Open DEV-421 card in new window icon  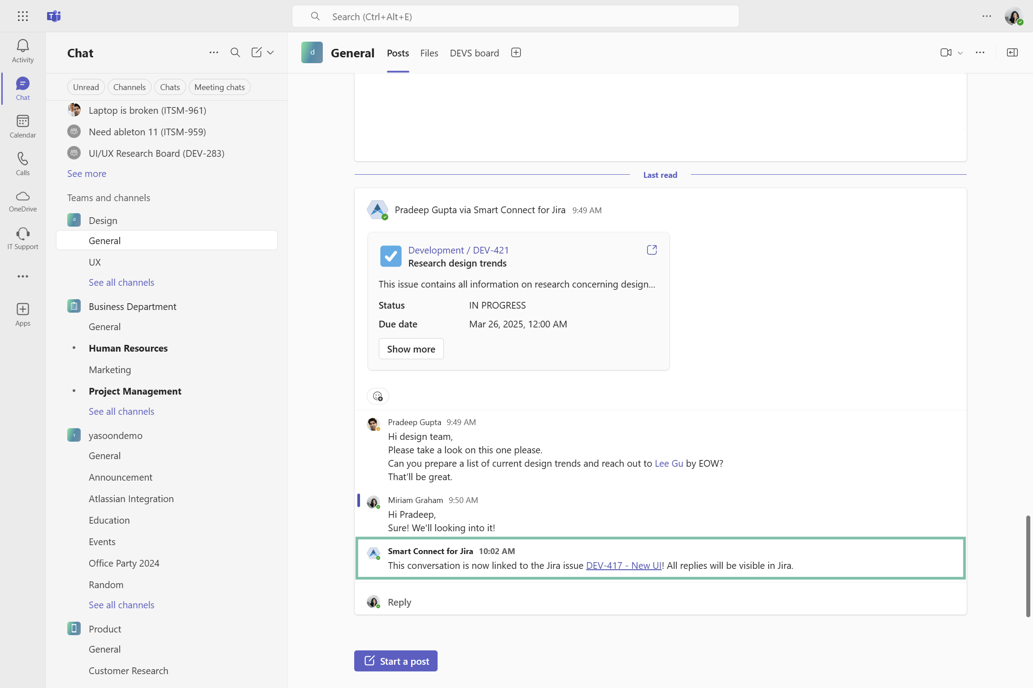click(651, 249)
